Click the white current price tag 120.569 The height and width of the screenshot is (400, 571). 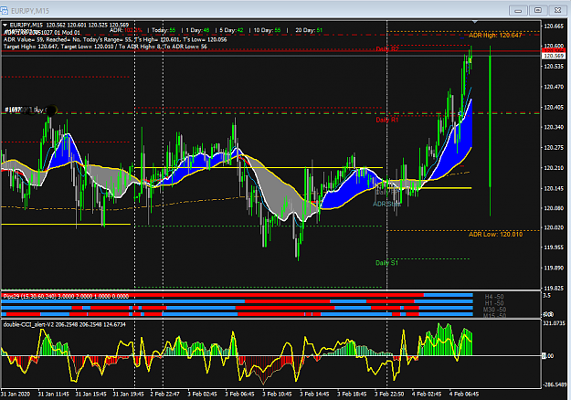(554, 56)
